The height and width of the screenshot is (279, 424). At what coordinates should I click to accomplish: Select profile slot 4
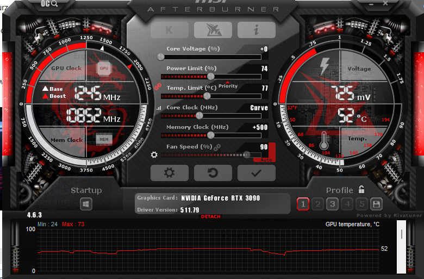(x=347, y=204)
